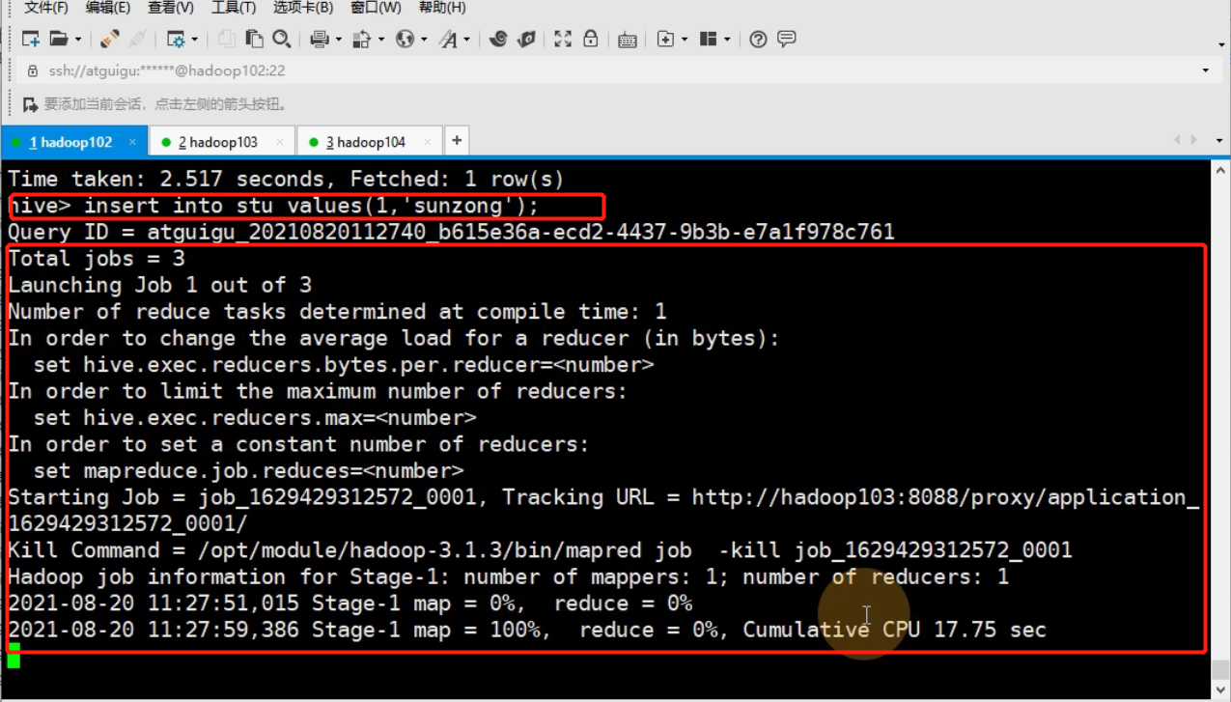Click the tab strip scroll-right arrow

1195,141
